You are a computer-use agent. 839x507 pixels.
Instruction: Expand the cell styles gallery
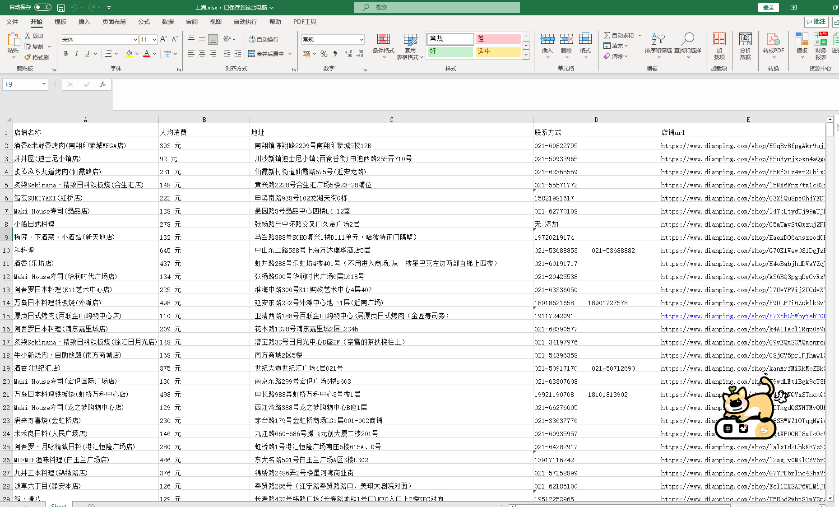526,55
